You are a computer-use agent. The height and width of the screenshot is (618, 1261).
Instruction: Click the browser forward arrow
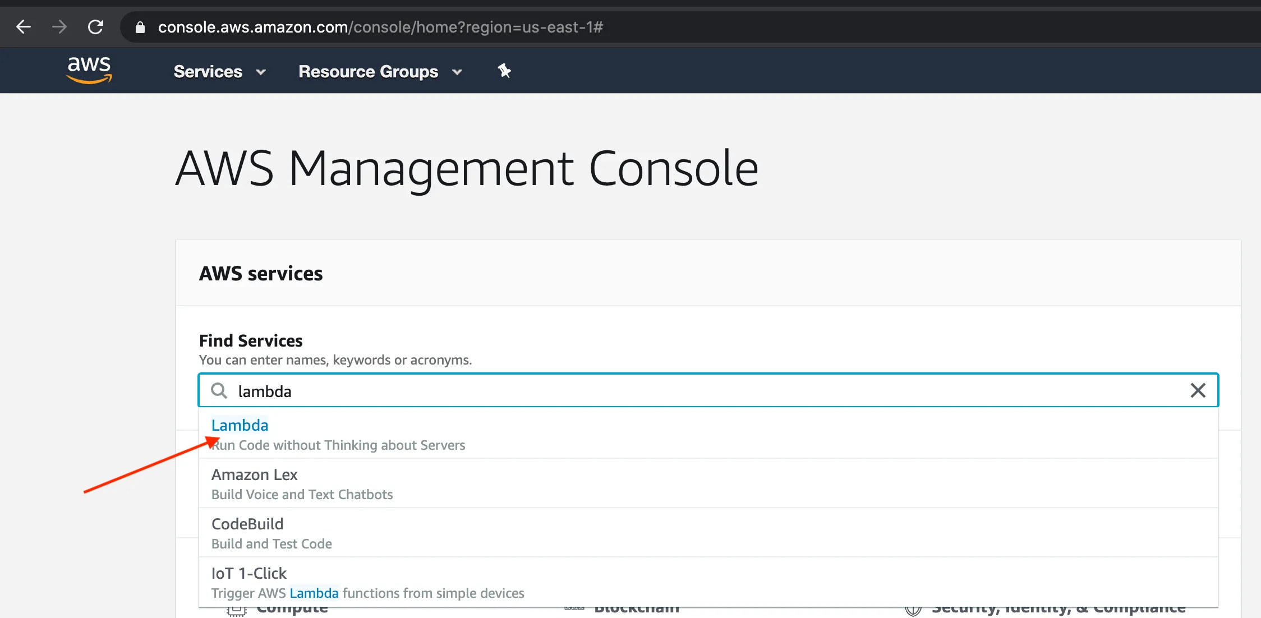click(59, 26)
